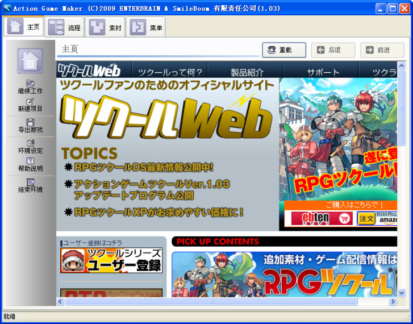Select the 主页 (Home) tab
Image resolution: width=413 pixels, height=324 pixels.
[24, 27]
